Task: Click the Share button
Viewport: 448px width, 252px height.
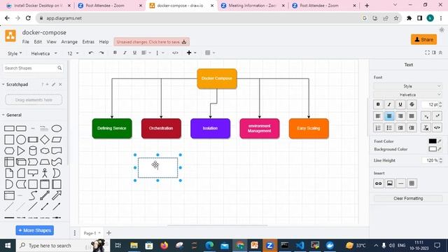Action: pyautogui.click(x=424, y=39)
